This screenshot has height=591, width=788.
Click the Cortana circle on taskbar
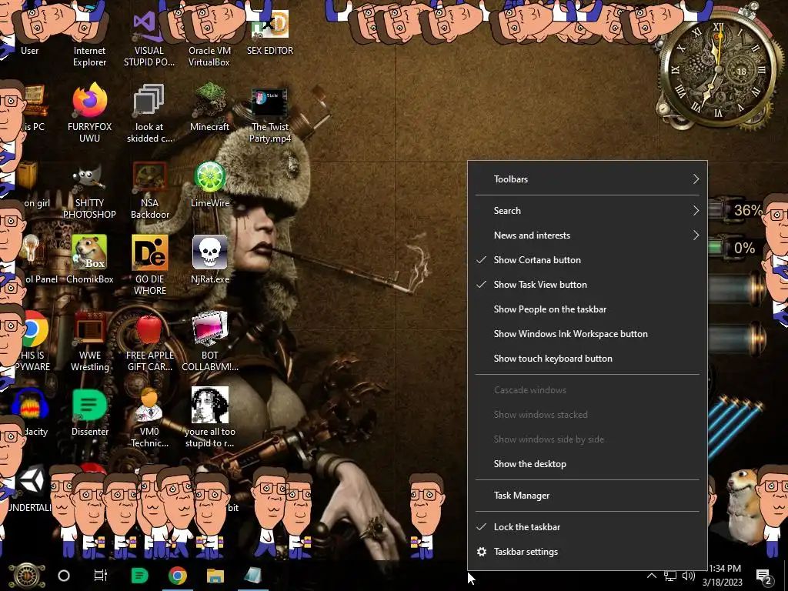point(64,576)
